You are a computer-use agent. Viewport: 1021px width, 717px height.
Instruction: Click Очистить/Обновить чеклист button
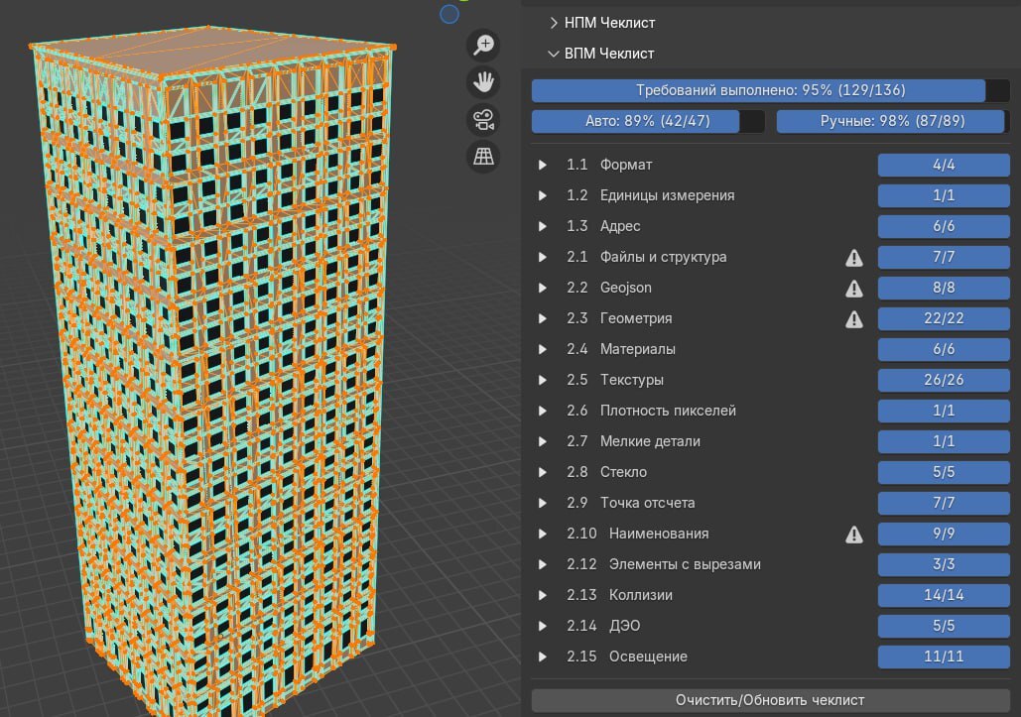(770, 700)
